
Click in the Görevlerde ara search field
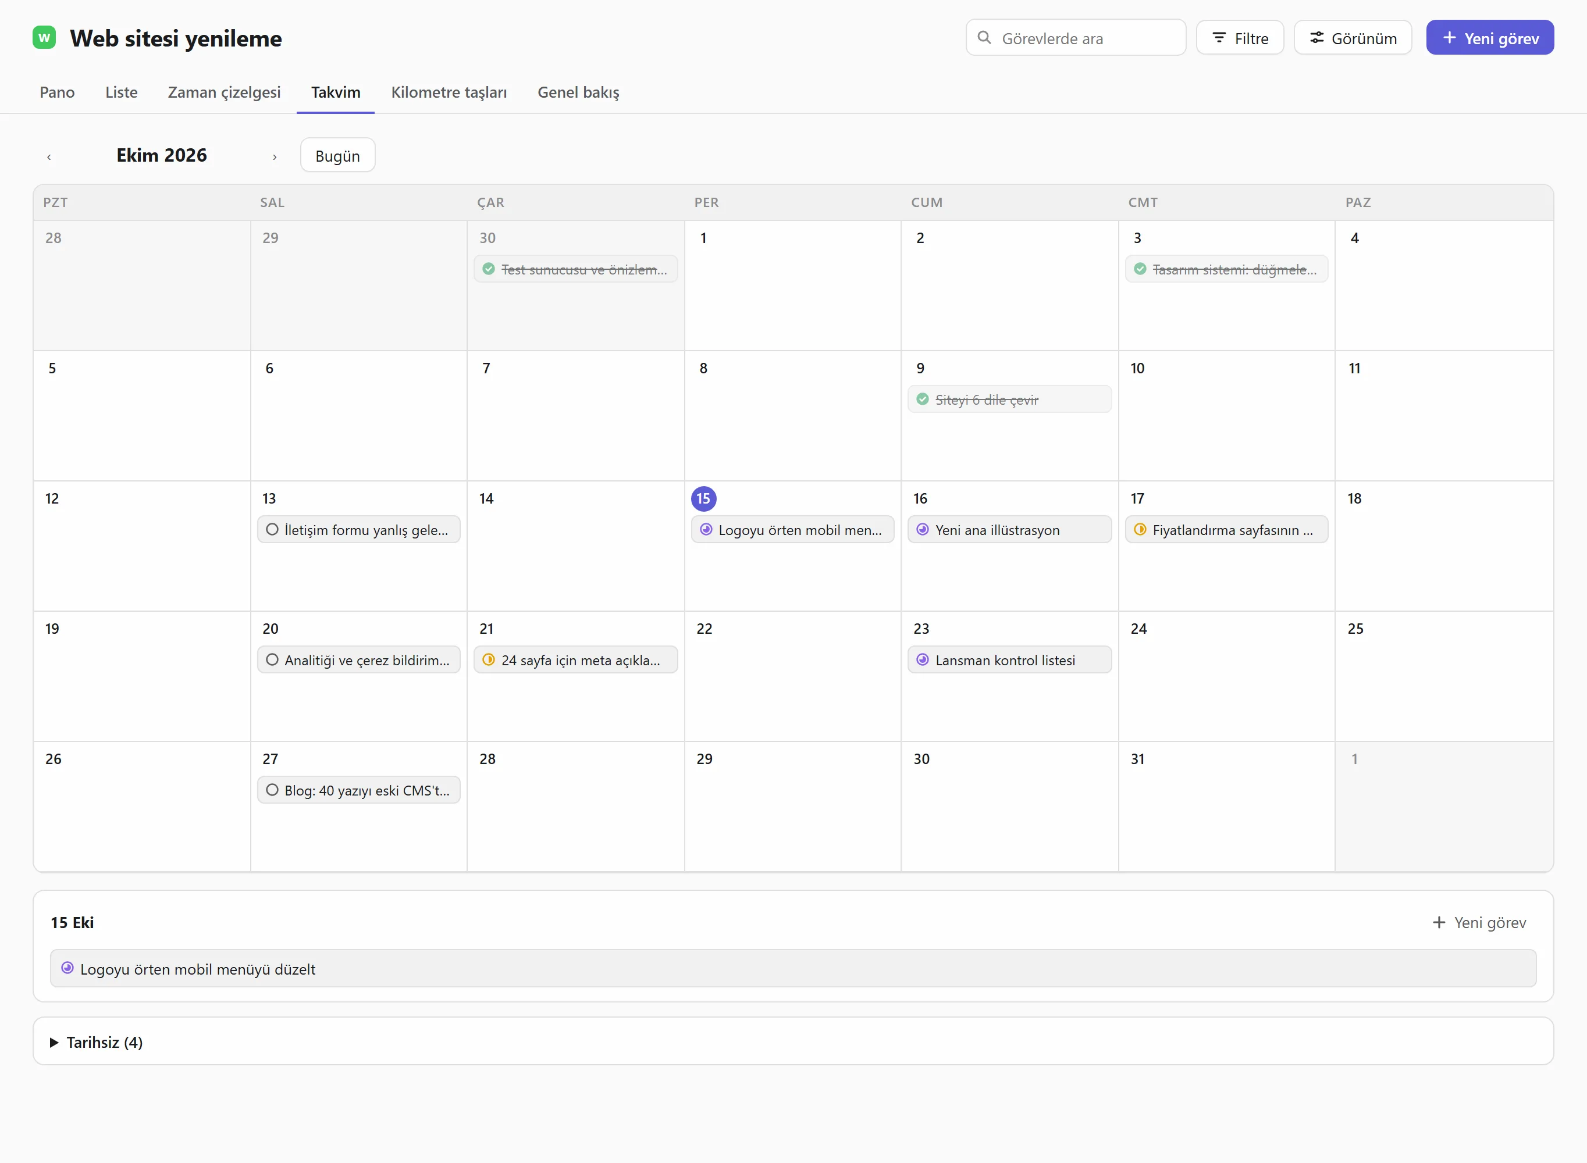pyautogui.click(x=1075, y=38)
